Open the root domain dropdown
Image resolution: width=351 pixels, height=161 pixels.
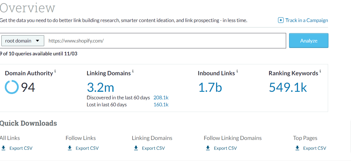[x=23, y=41]
